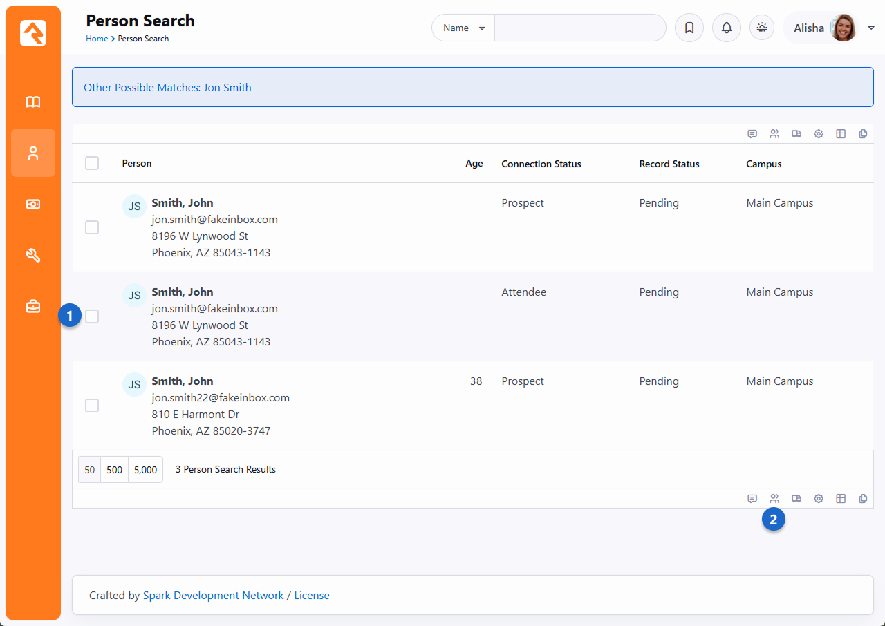Image resolution: width=885 pixels, height=626 pixels.
Task: Open the Jon Smith possible match link
Action: pos(227,88)
